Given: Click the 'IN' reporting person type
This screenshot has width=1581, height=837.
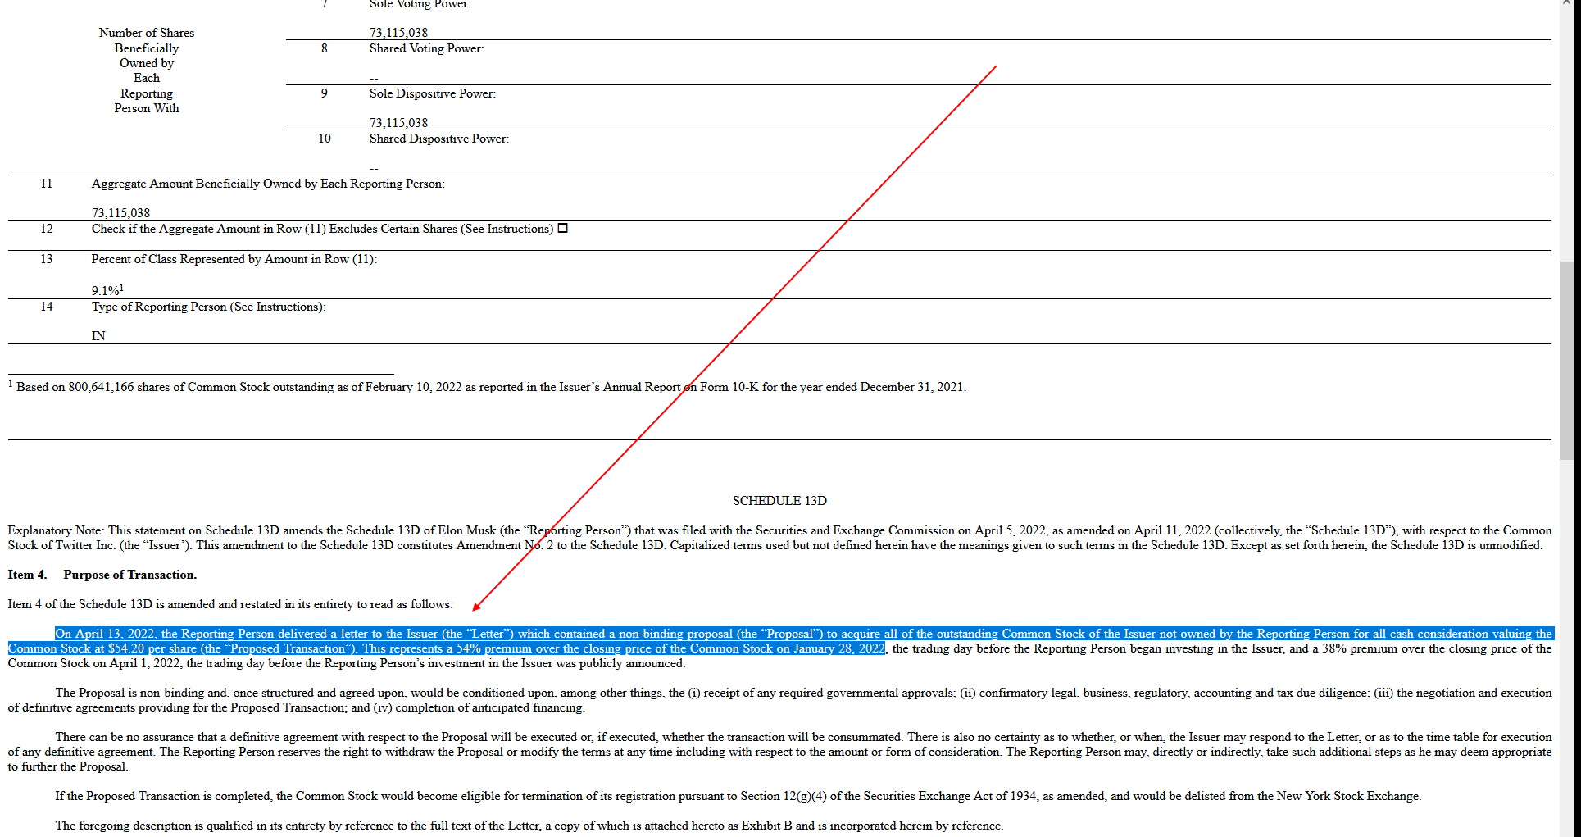Looking at the screenshot, I should coord(98,336).
